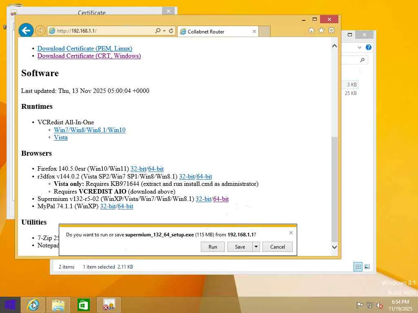Viewport: 418px width, 313px height.
Task: Click the network icon in system tray
Action: coord(370,305)
